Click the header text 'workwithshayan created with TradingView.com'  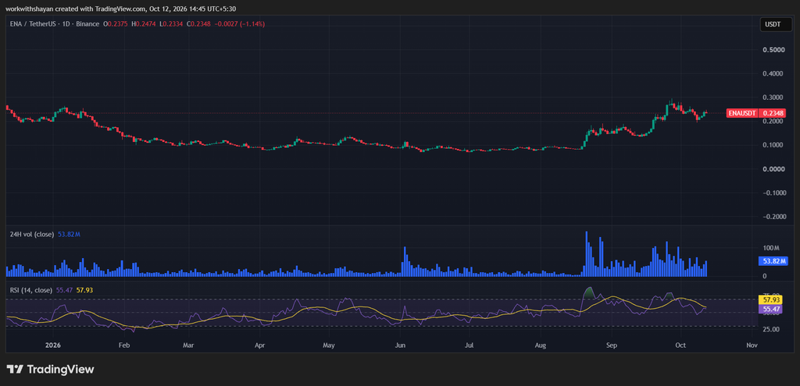(76, 9)
